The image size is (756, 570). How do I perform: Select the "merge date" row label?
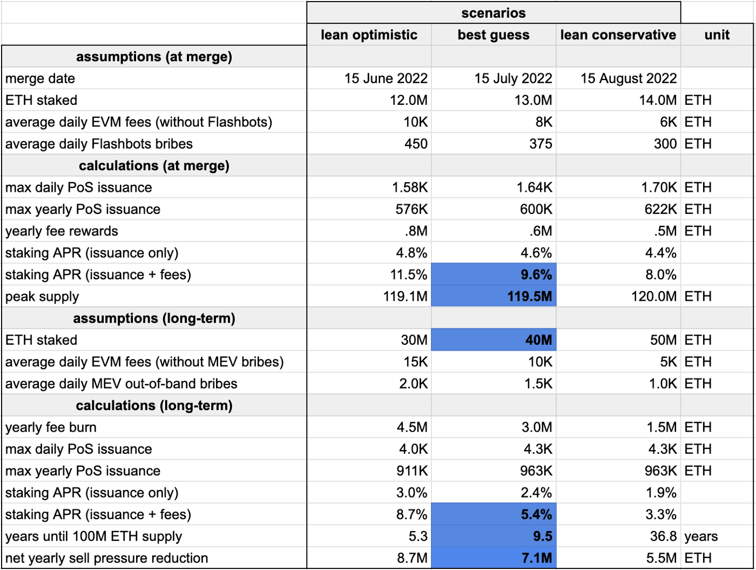40,78
